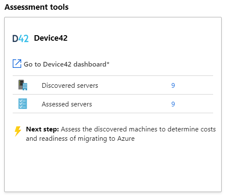Viewport: 225px width, 195px height.
Task: Select the Discovered servers label
Action: [70, 86]
